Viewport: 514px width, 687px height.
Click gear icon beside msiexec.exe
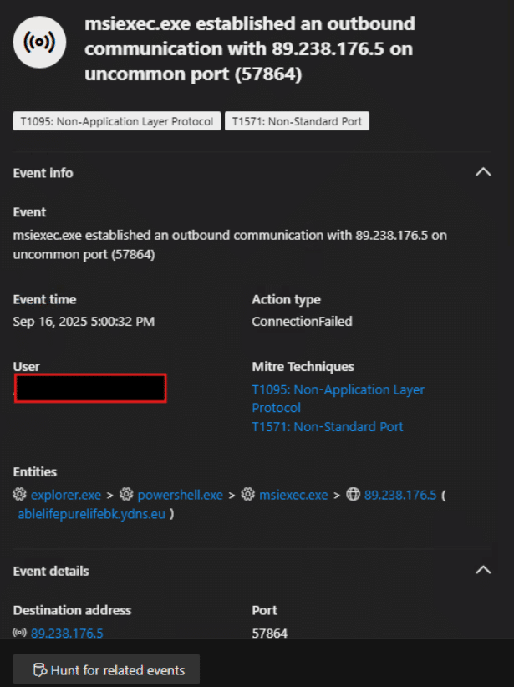click(247, 495)
